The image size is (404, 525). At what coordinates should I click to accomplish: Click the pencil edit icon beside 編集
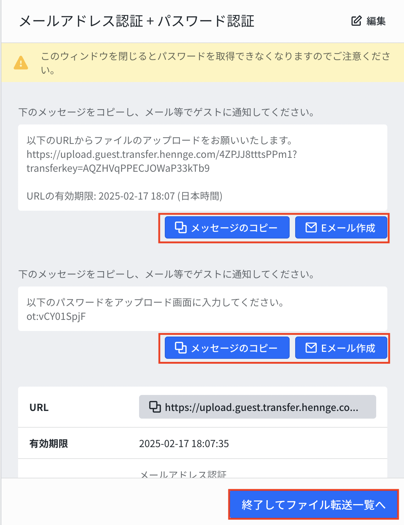coord(356,21)
